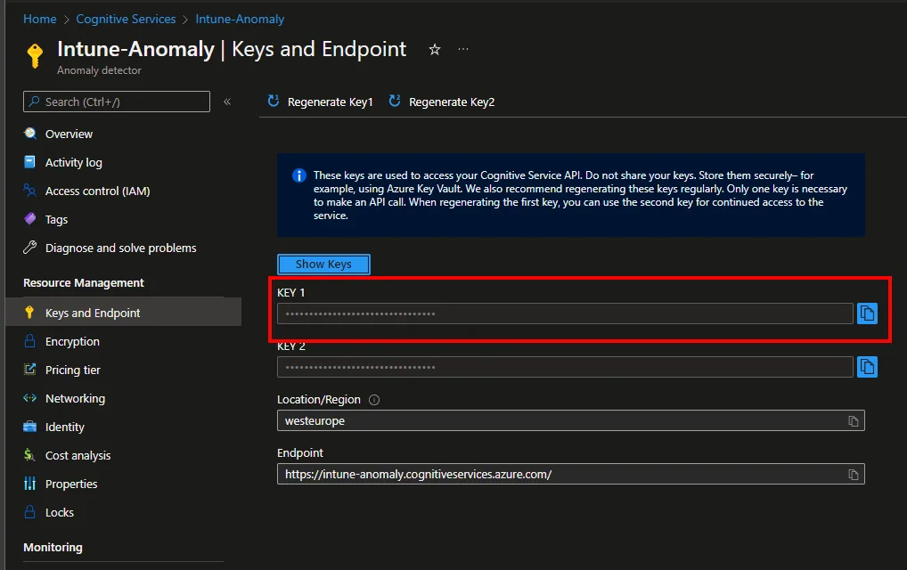This screenshot has width=907, height=570.
Task: Collapse the sidebar with the double chevron
Action: pos(227,102)
